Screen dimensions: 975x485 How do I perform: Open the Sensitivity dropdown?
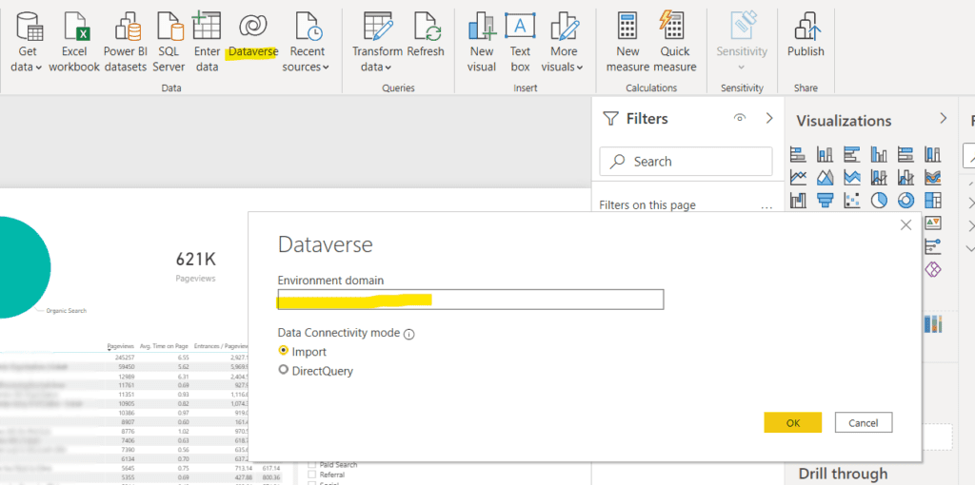coord(742,42)
